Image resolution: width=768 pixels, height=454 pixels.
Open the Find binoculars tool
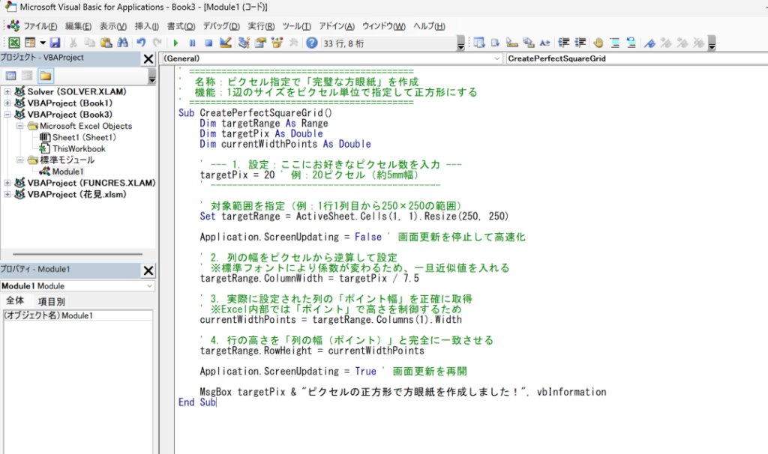pyautogui.click(x=123, y=43)
